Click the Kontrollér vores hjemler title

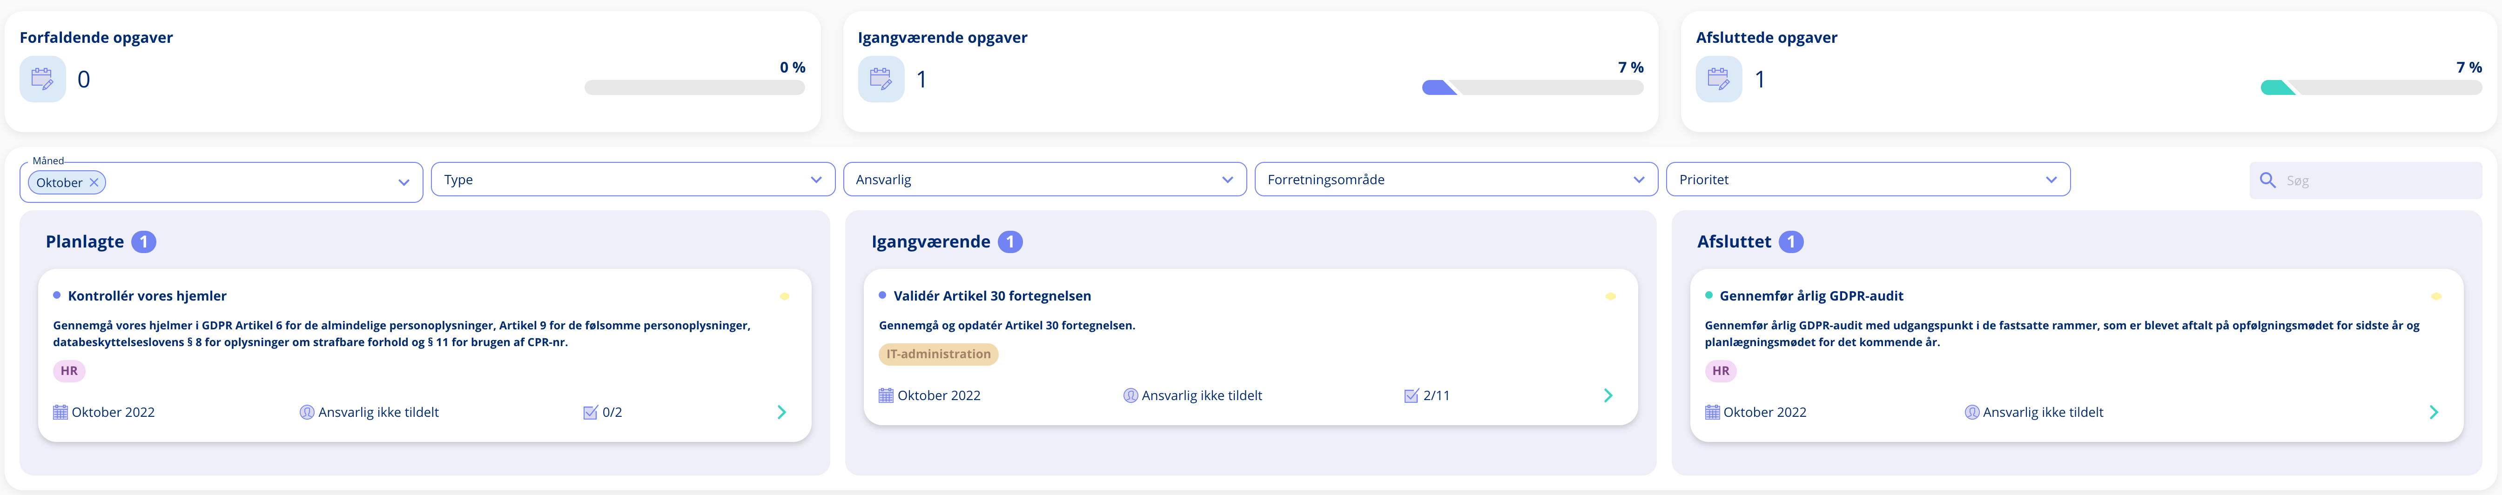coord(148,296)
